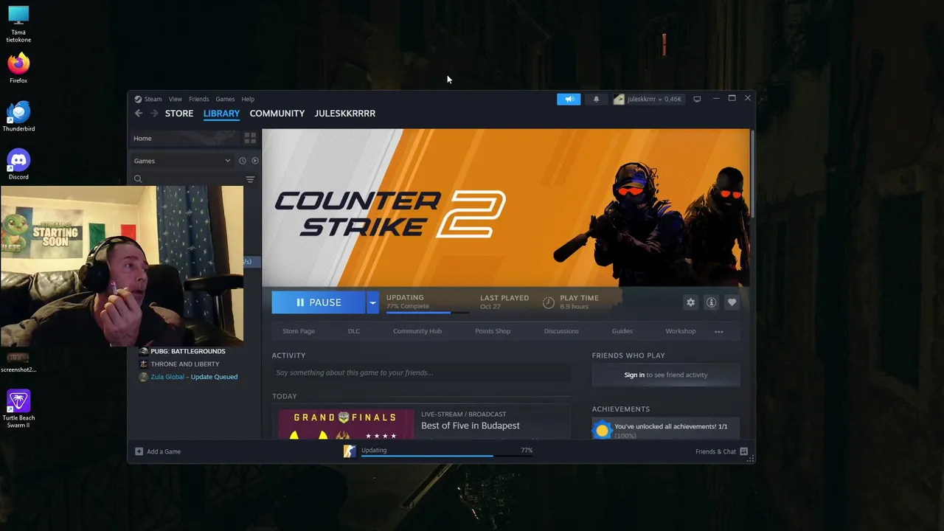
Task: Open Tämä tietokone desktop icon
Action: point(18,24)
